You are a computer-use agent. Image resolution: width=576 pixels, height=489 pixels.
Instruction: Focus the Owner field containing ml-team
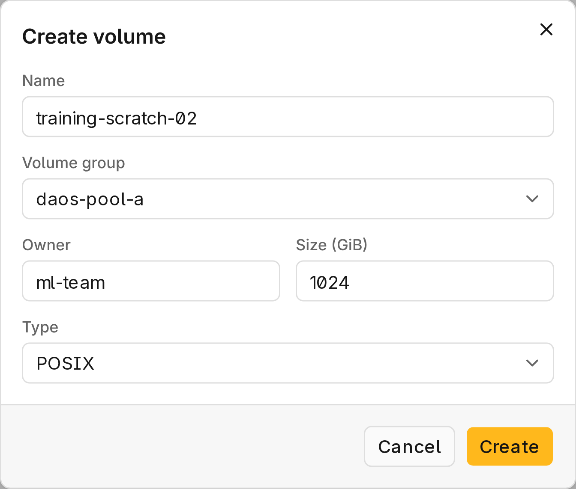151,281
